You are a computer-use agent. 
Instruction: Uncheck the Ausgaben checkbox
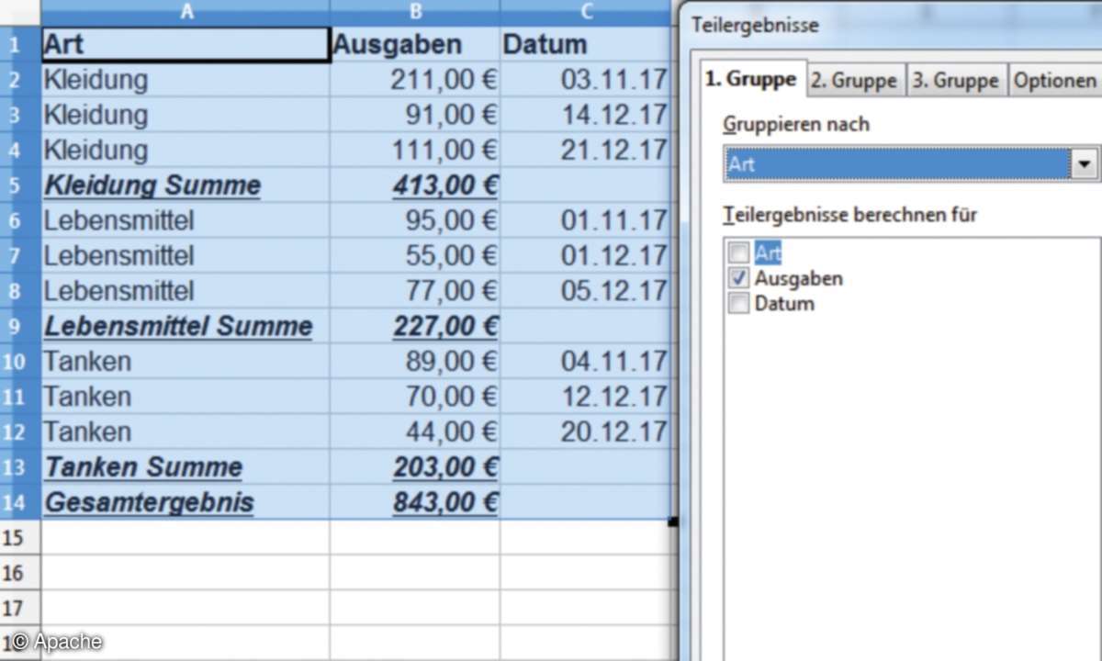click(x=738, y=277)
